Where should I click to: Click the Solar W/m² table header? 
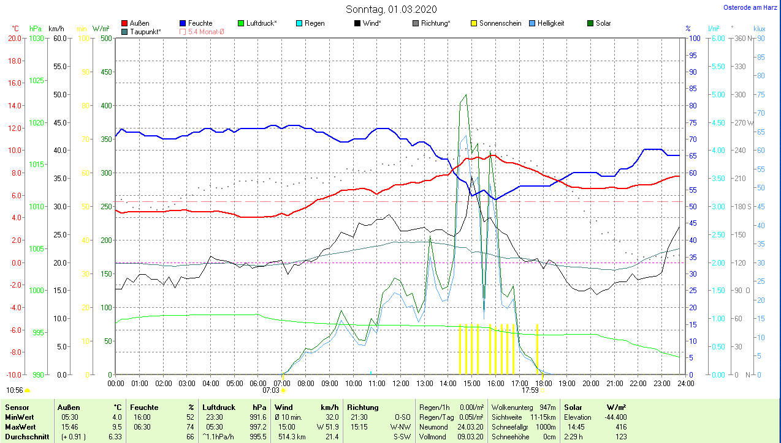click(x=595, y=407)
